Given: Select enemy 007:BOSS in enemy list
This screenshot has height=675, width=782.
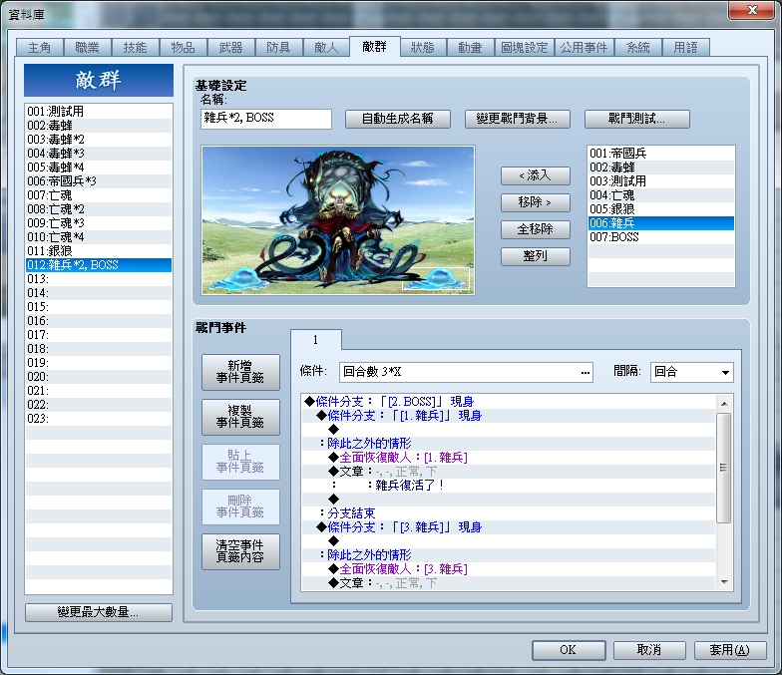Looking at the screenshot, I should point(660,237).
